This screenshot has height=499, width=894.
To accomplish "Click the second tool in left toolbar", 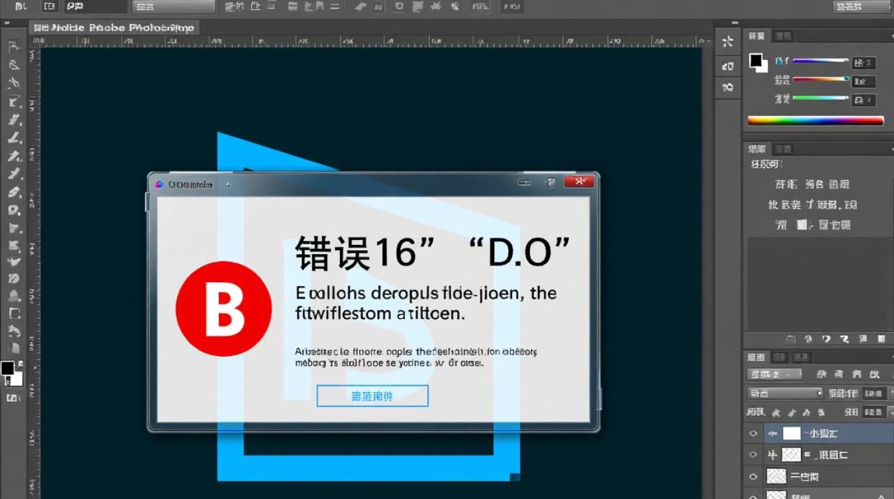I will pos(14,65).
